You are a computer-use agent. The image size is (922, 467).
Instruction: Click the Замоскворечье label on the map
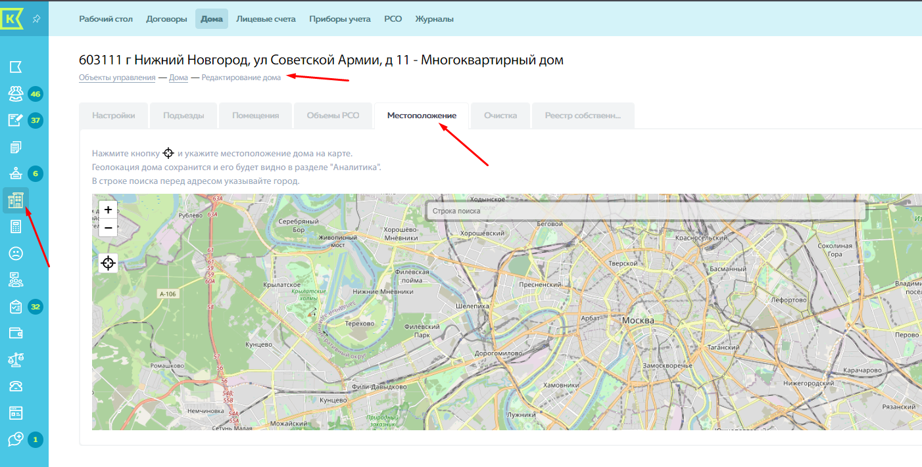667,365
